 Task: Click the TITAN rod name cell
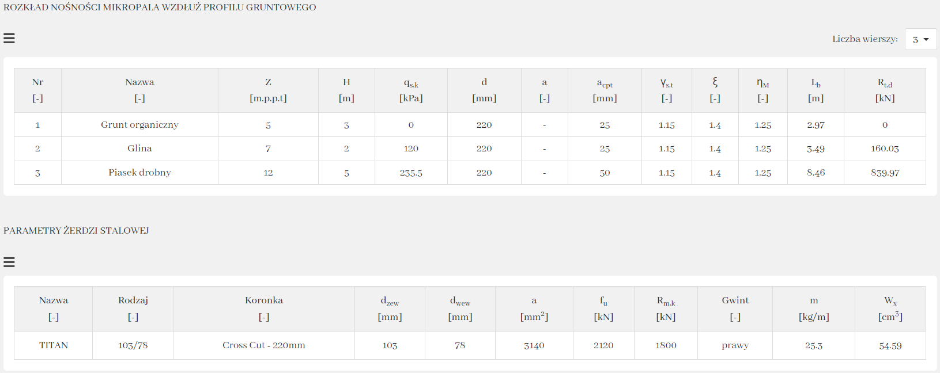(x=54, y=345)
